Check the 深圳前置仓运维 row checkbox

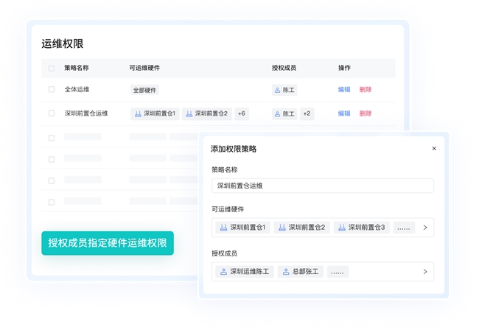(x=52, y=113)
